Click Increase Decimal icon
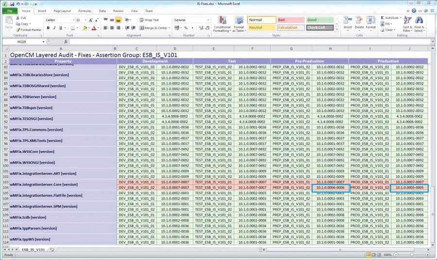The height and width of the screenshot is (260, 437). [x=201, y=28]
